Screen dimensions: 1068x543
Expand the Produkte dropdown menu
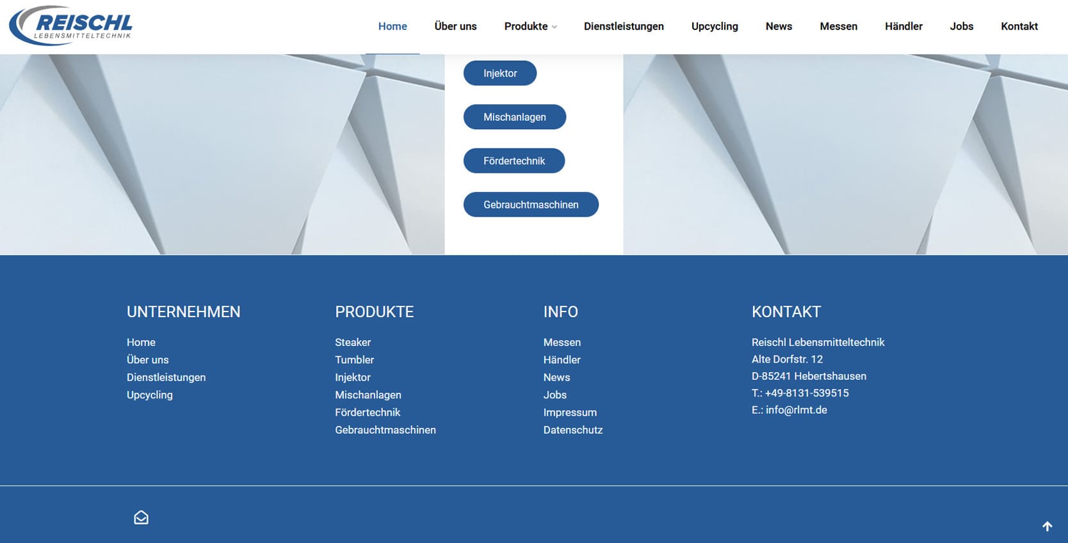click(530, 26)
